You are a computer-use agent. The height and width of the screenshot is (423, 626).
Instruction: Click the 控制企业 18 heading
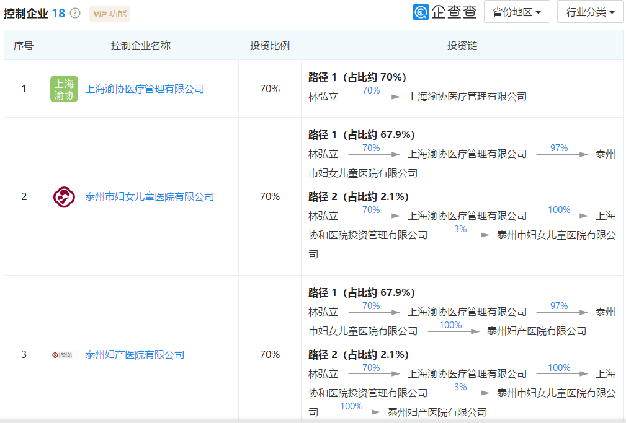coord(34,14)
